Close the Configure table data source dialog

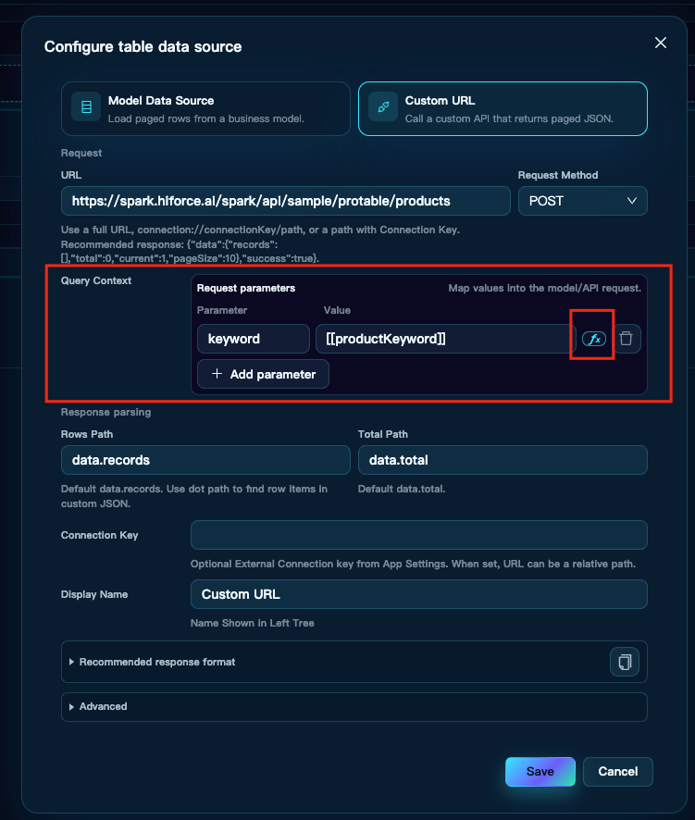tap(661, 43)
